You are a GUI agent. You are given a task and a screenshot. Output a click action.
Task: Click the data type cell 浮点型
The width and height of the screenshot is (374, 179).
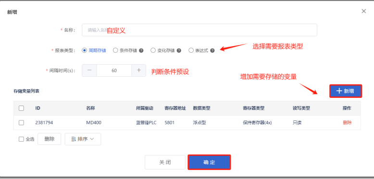click(x=199, y=123)
